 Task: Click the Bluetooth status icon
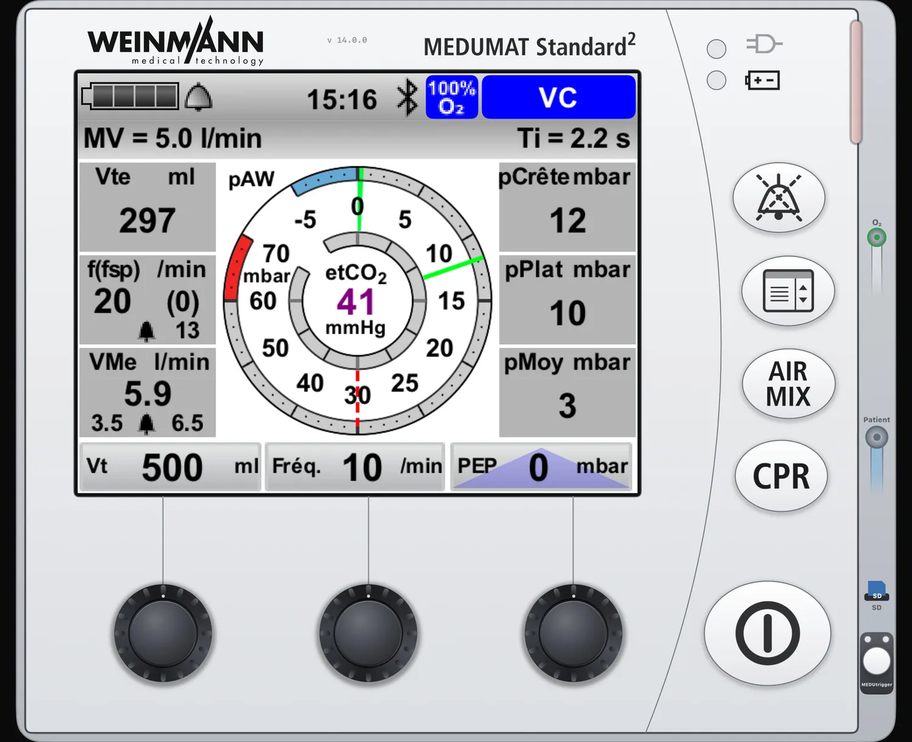[x=407, y=97]
